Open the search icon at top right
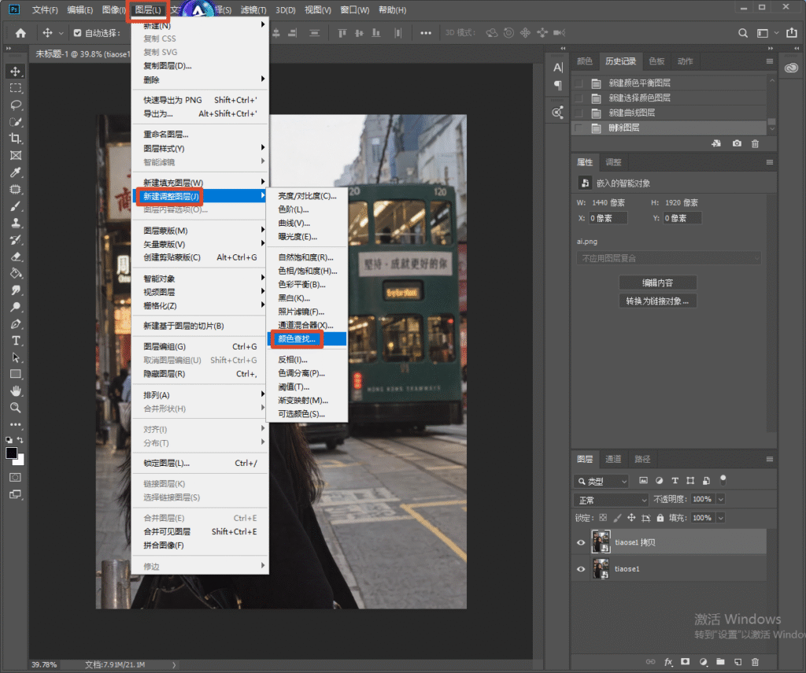 tap(743, 33)
